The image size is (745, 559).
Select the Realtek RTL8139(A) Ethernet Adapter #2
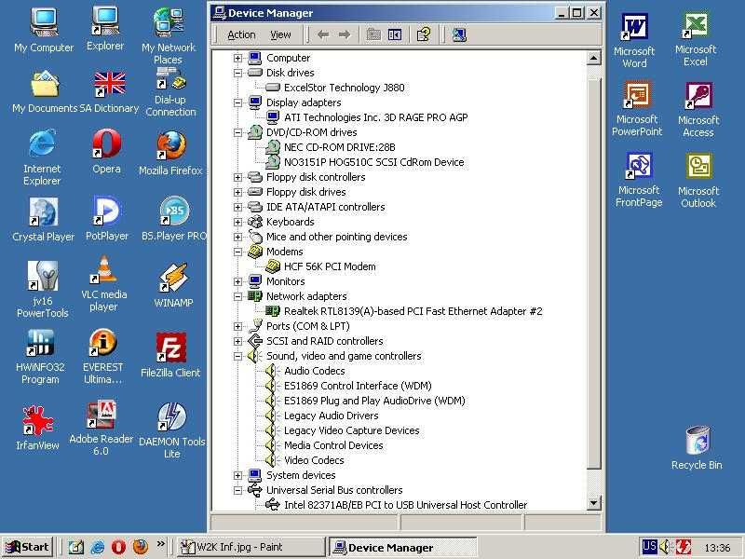click(413, 311)
